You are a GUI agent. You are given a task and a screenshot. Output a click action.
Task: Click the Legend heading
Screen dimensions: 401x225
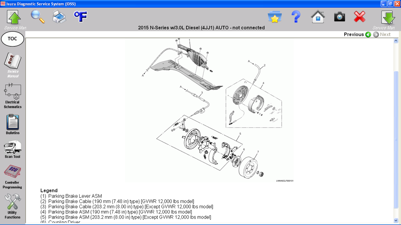click(x=49, y=190)
